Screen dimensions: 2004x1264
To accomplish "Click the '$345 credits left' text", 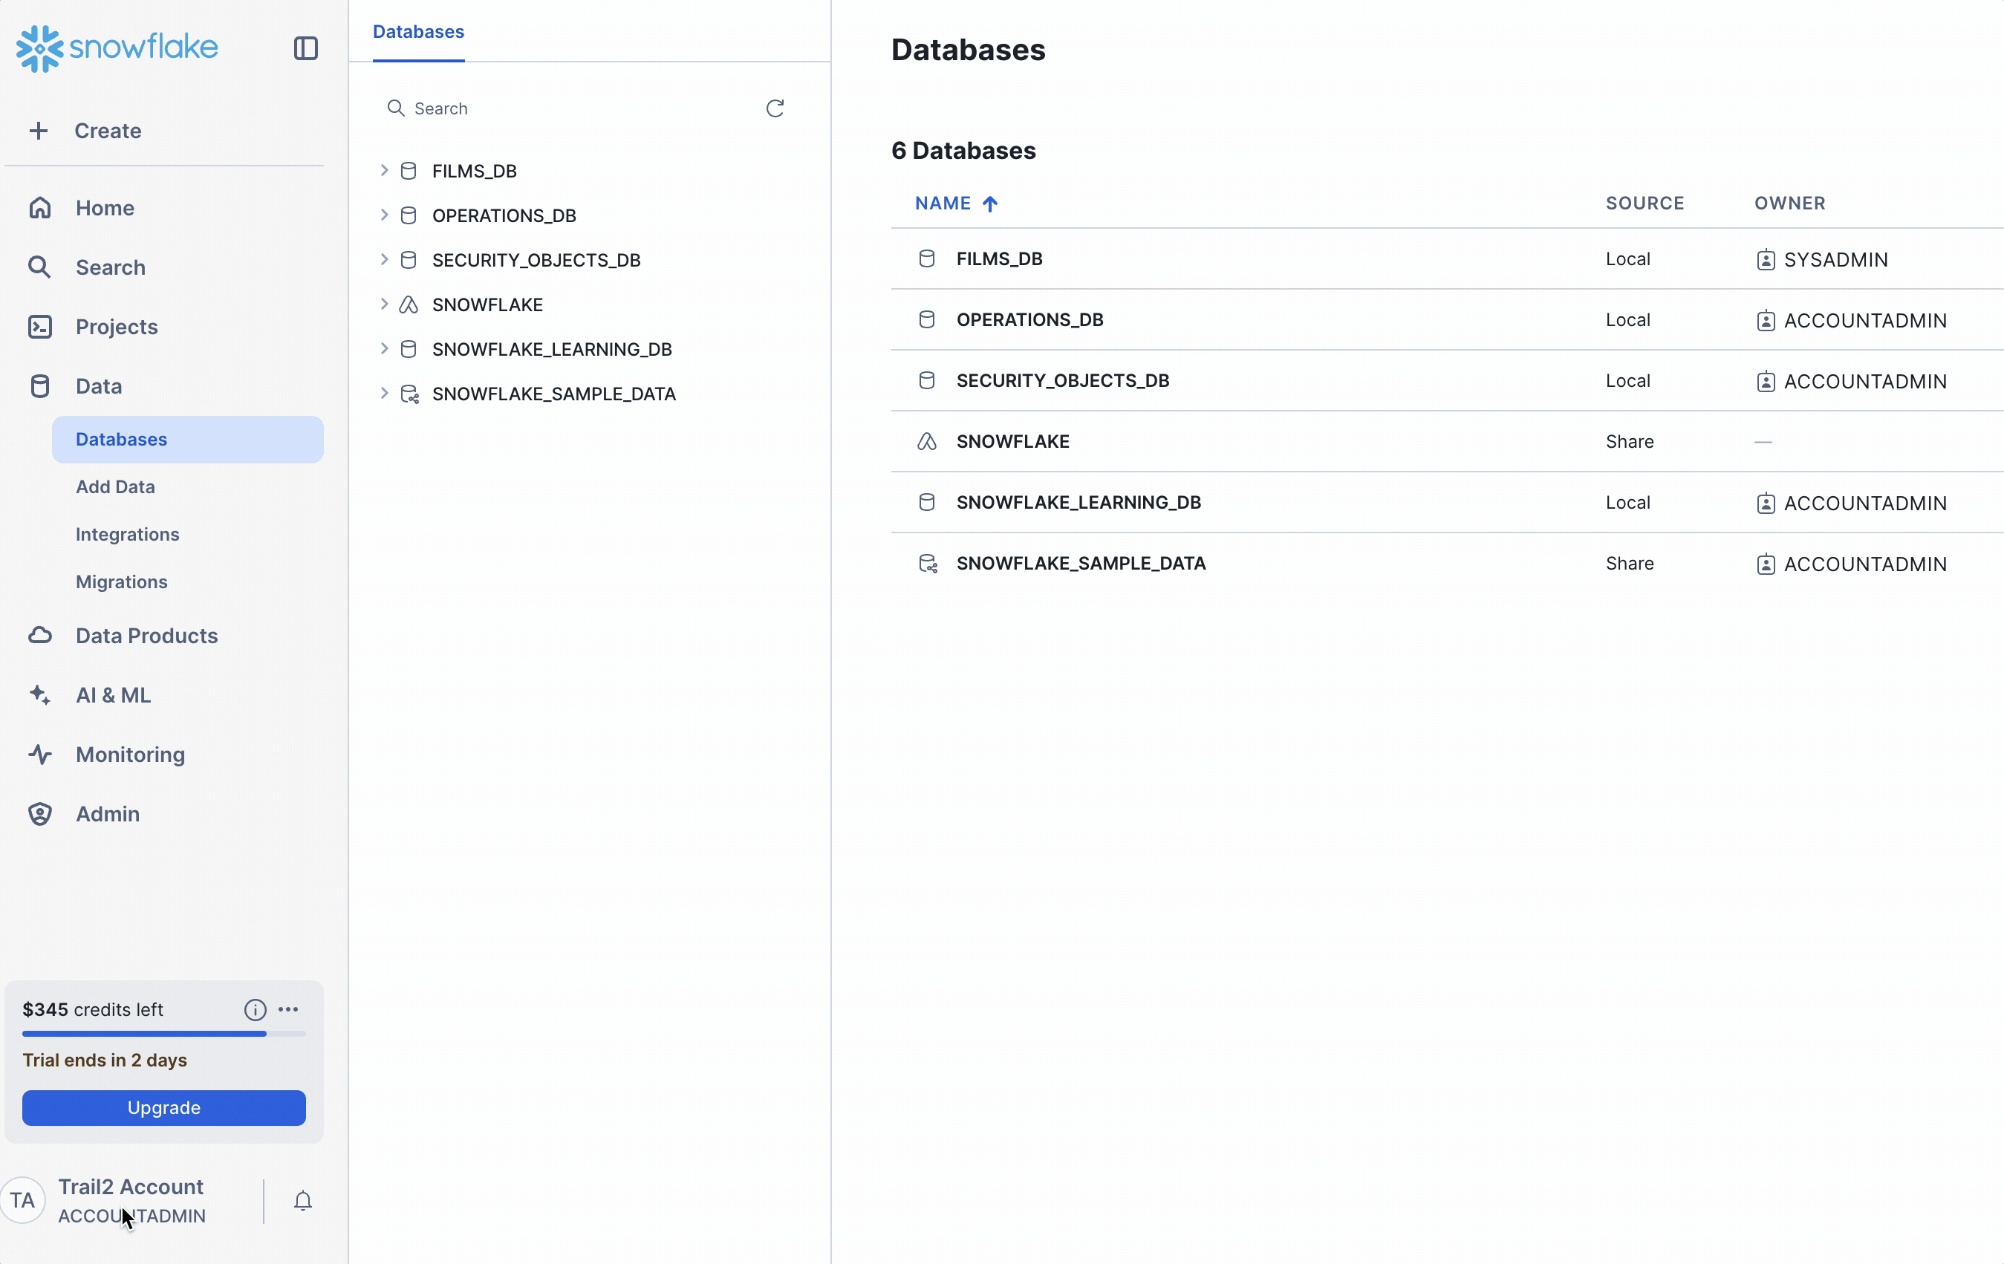I will (x=92, y=1009).
